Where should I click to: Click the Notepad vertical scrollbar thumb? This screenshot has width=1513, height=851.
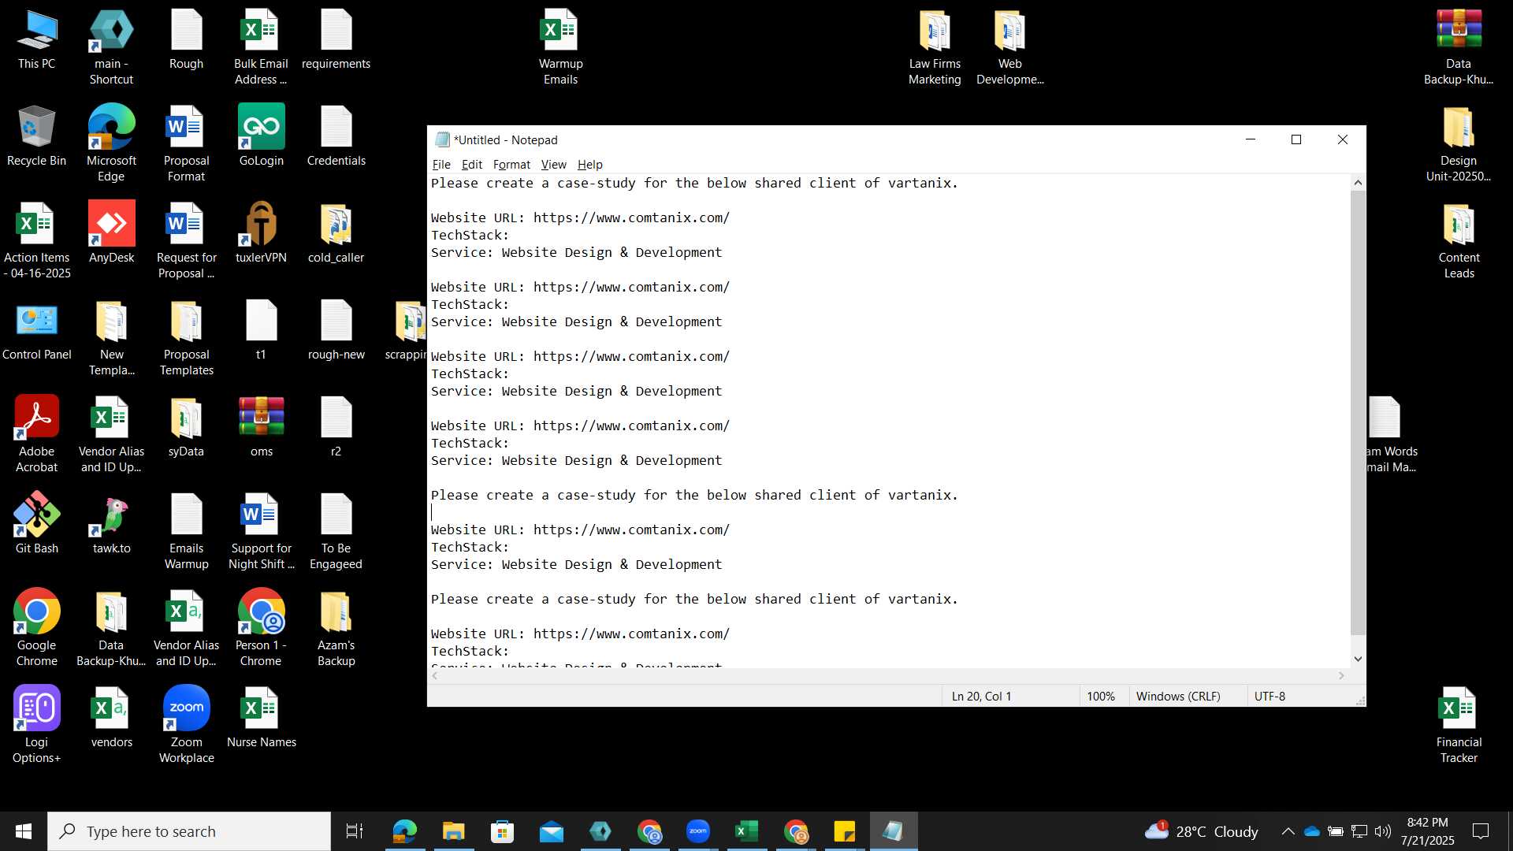pyautogui.click(x=1358, y=412)
